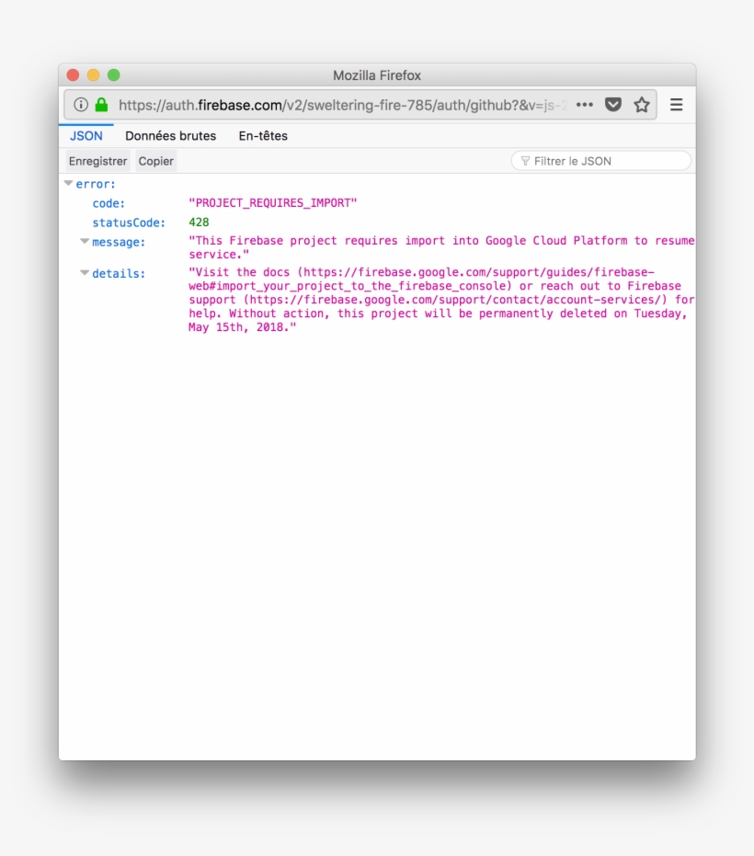
Task: Click the Copier button
Action: click(155, 161)
